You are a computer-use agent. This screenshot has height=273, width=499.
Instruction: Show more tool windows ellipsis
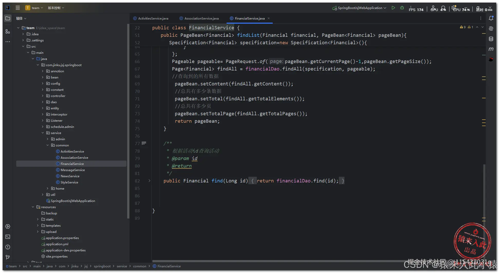8,41
